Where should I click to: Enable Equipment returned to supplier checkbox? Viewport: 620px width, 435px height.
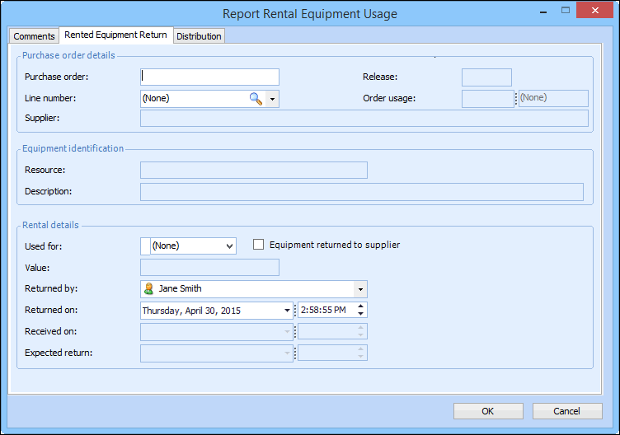pos(259,245)
